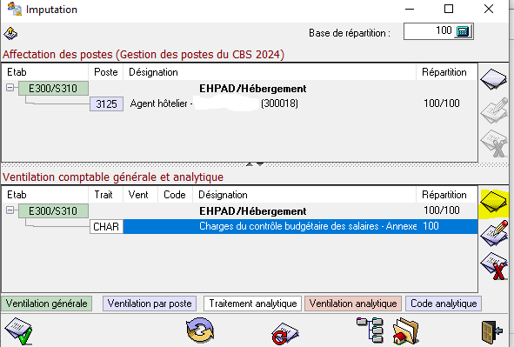Delete the selected ventilation line with red X

[x=494, y=266]
